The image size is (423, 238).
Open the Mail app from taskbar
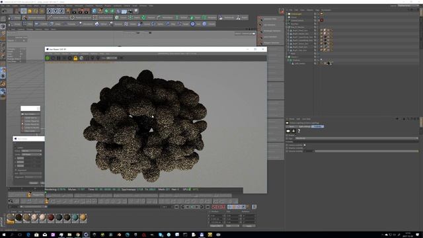[x=45, y=235]
